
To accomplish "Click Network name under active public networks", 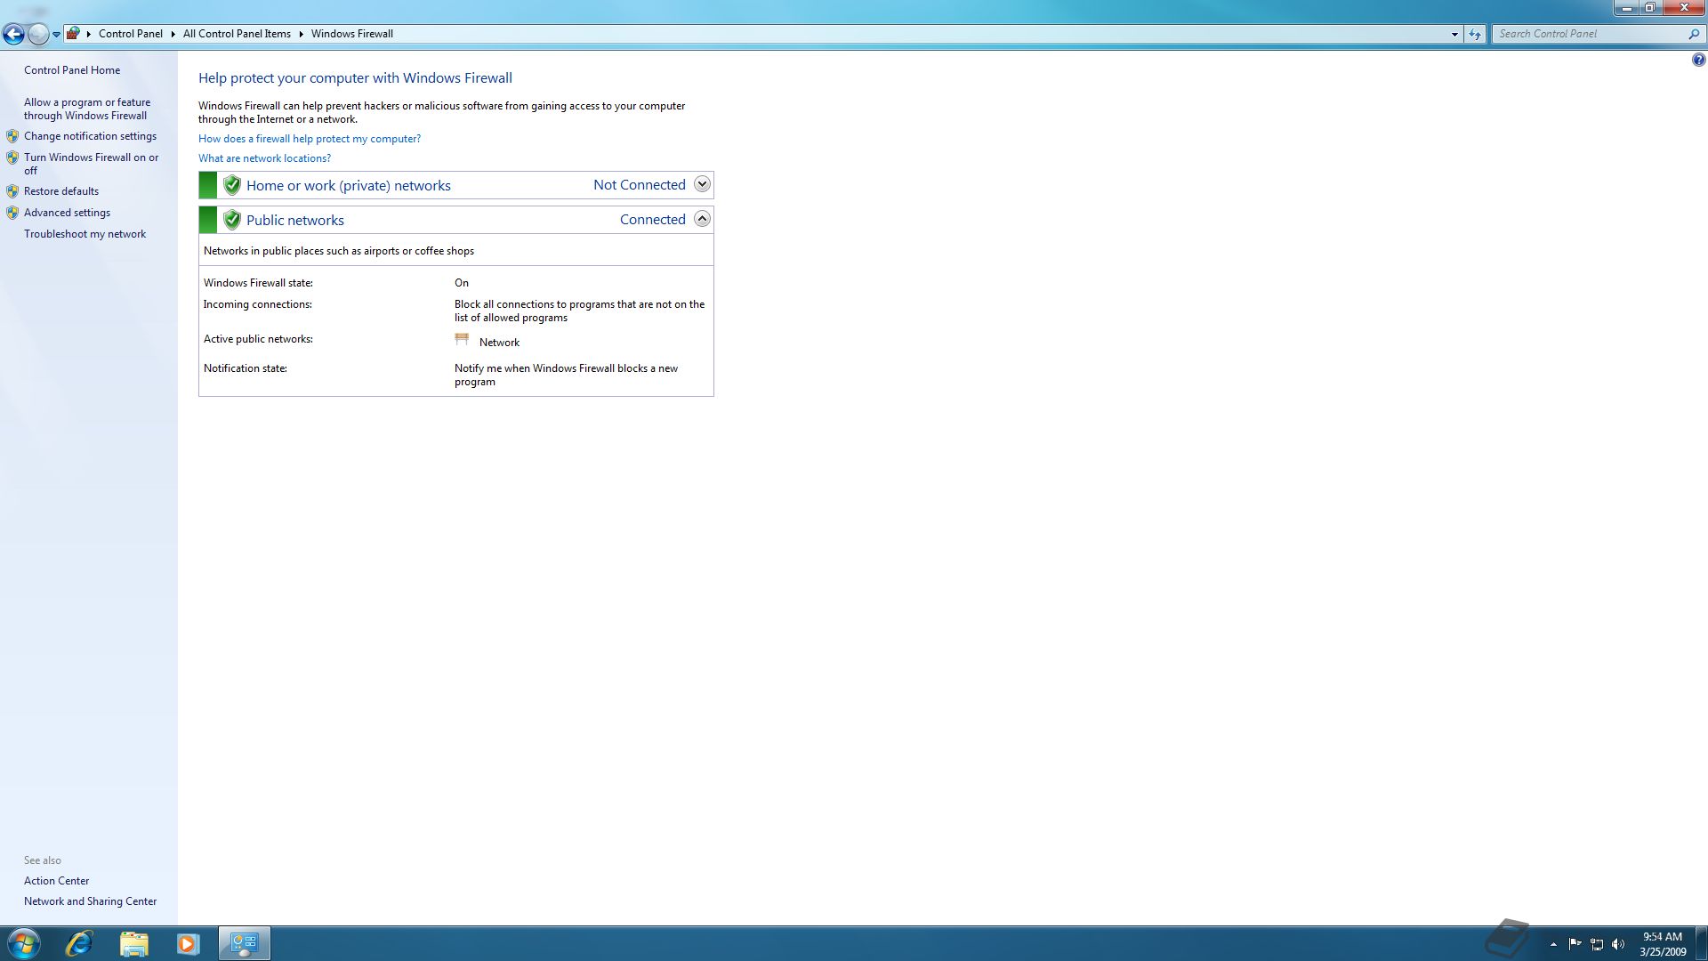I will pos(499,343).
